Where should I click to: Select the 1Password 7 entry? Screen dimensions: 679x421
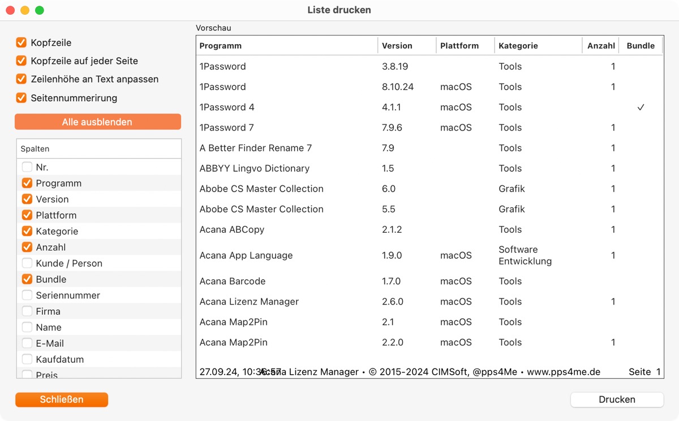[226, 128]
